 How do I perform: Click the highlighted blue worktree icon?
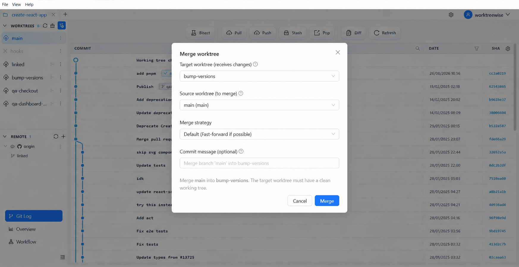click(62, 26)
